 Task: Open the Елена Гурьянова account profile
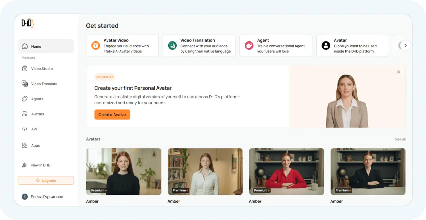pos(47,197)
